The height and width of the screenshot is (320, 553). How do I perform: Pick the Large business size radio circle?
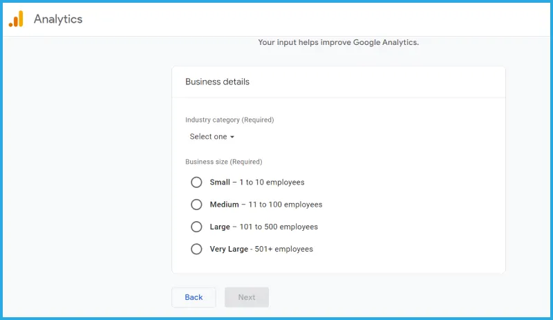pyautogui.click(x=196, y=227)
